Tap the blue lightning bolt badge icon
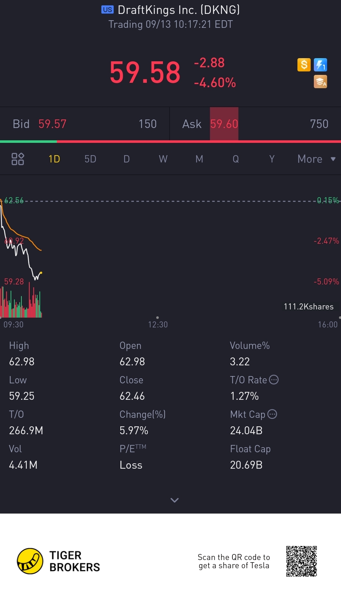 click(320, 65)
